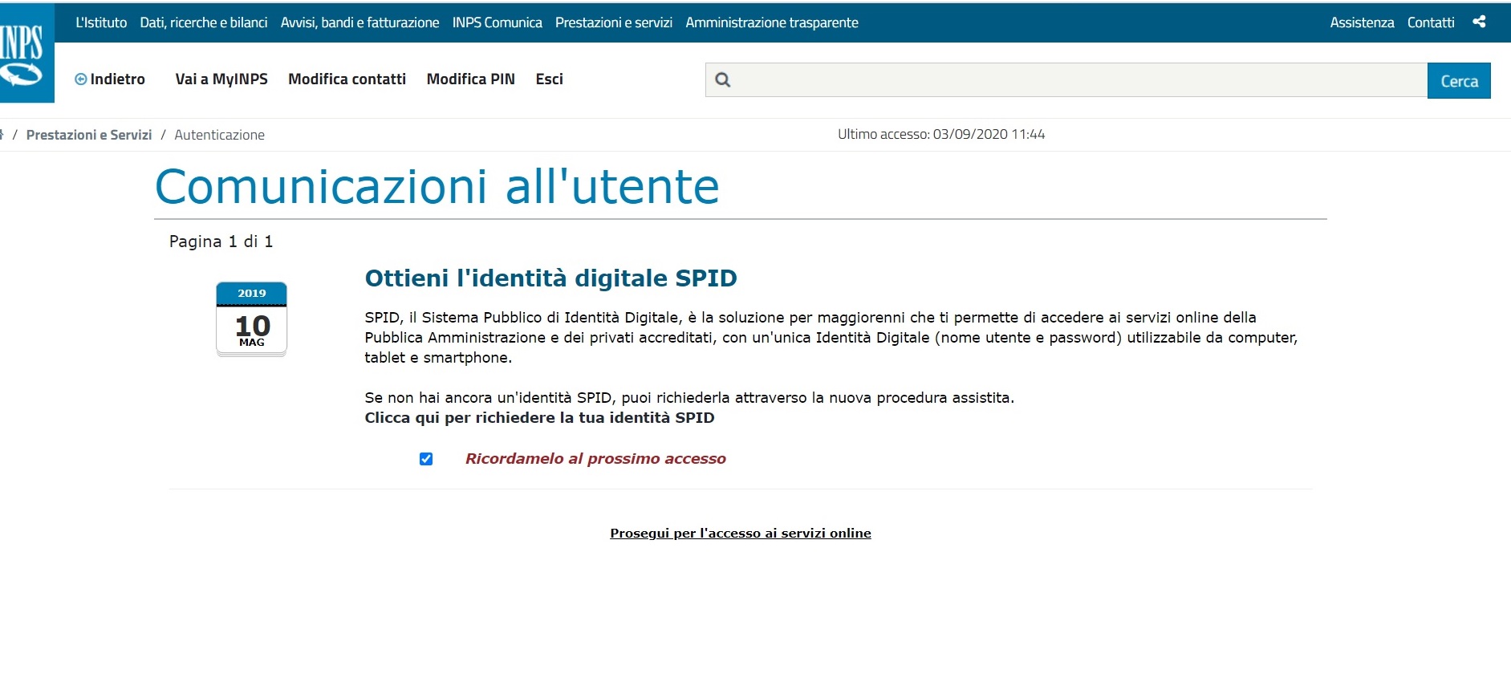Click Comunicazioni all'utente title
The width and height of the screenshot is (1511, 682).
click(437, 186)
